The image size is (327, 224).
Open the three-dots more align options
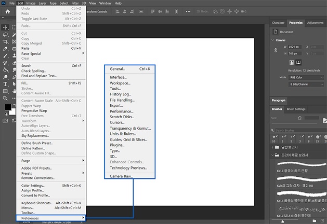[188, 11]
